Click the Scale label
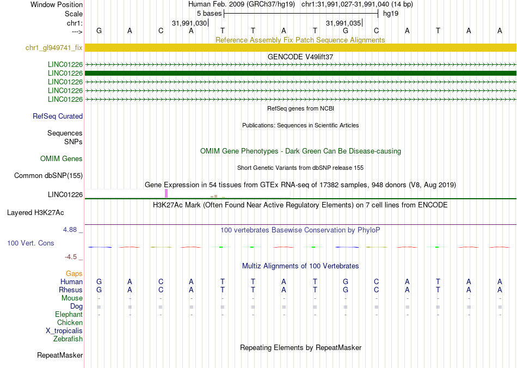 73,14
